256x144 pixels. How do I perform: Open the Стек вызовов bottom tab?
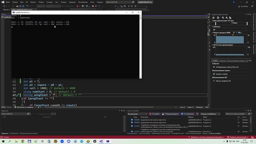tap(132, 133)
